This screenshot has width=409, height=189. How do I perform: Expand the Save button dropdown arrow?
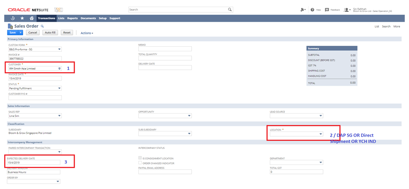21,33
